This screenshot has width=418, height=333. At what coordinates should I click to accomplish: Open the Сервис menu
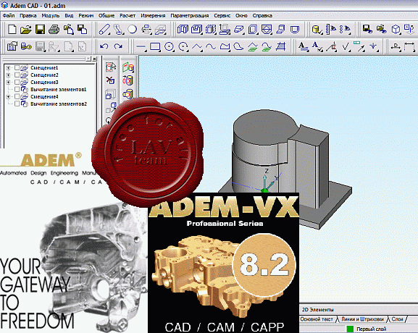click(x=222, y=15)
